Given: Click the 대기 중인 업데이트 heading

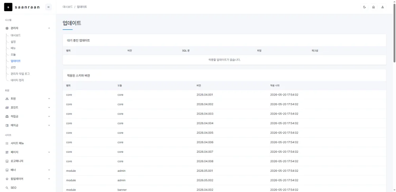Looking at the screenshot, I should coord(78,40).
